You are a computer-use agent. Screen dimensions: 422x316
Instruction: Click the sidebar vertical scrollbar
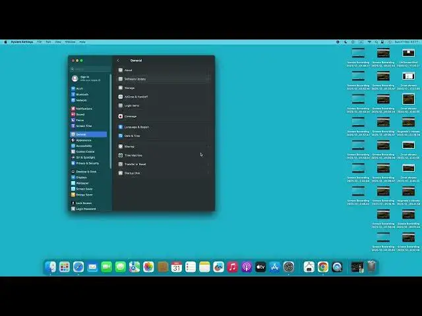tap(111, 121)
